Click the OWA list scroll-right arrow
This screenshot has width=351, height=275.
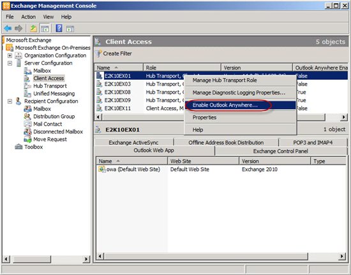(x=342, y=256)
